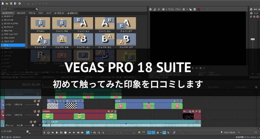Image resolution: width=260 pixels, height=139 pixels.
Task: Open Video Output FX in the preview toolbar
Action: pos(159,10)
